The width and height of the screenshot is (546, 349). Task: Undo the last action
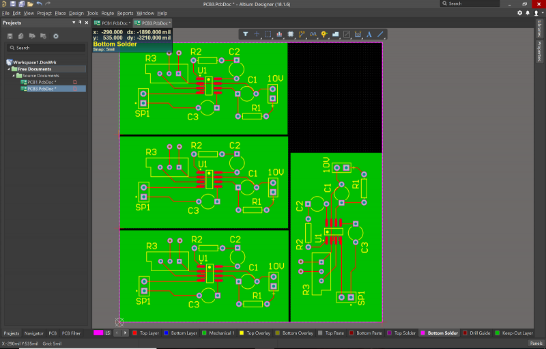[40, 4]
